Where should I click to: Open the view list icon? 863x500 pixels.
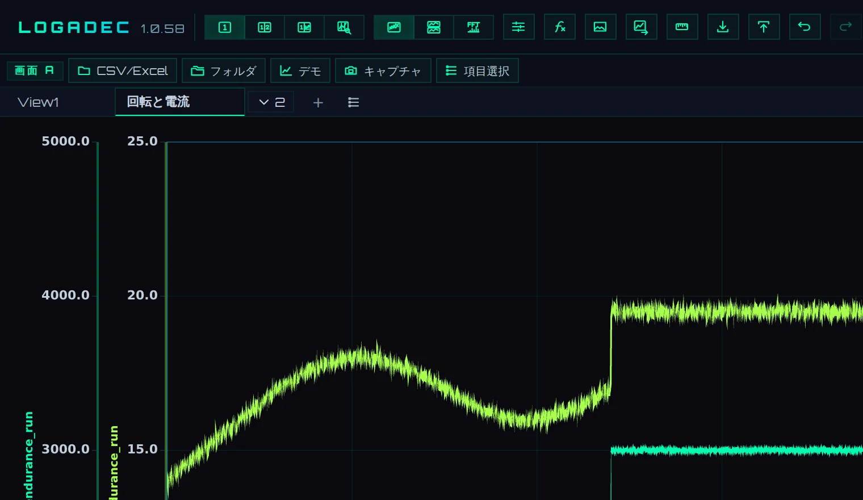click(353, 102)
